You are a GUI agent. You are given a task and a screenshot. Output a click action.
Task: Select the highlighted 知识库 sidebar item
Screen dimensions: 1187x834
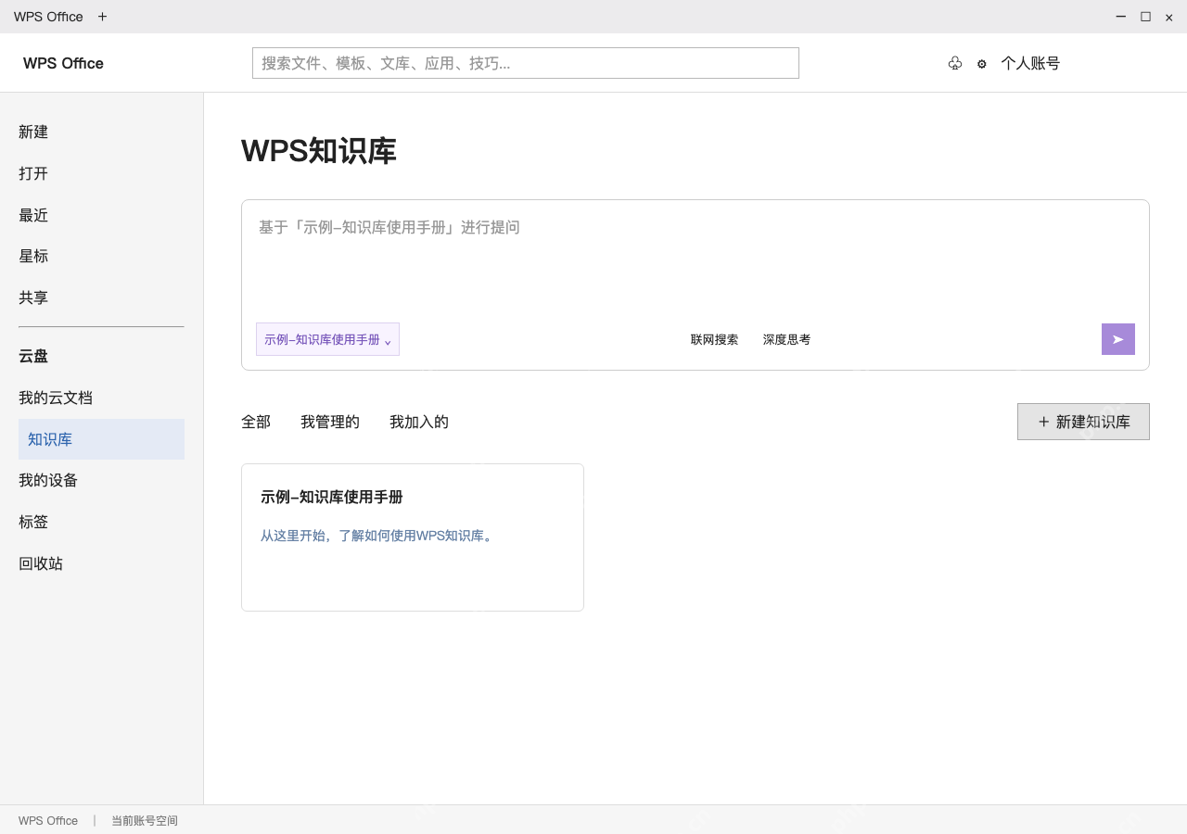pyautogui.click(x=101, y=439)
